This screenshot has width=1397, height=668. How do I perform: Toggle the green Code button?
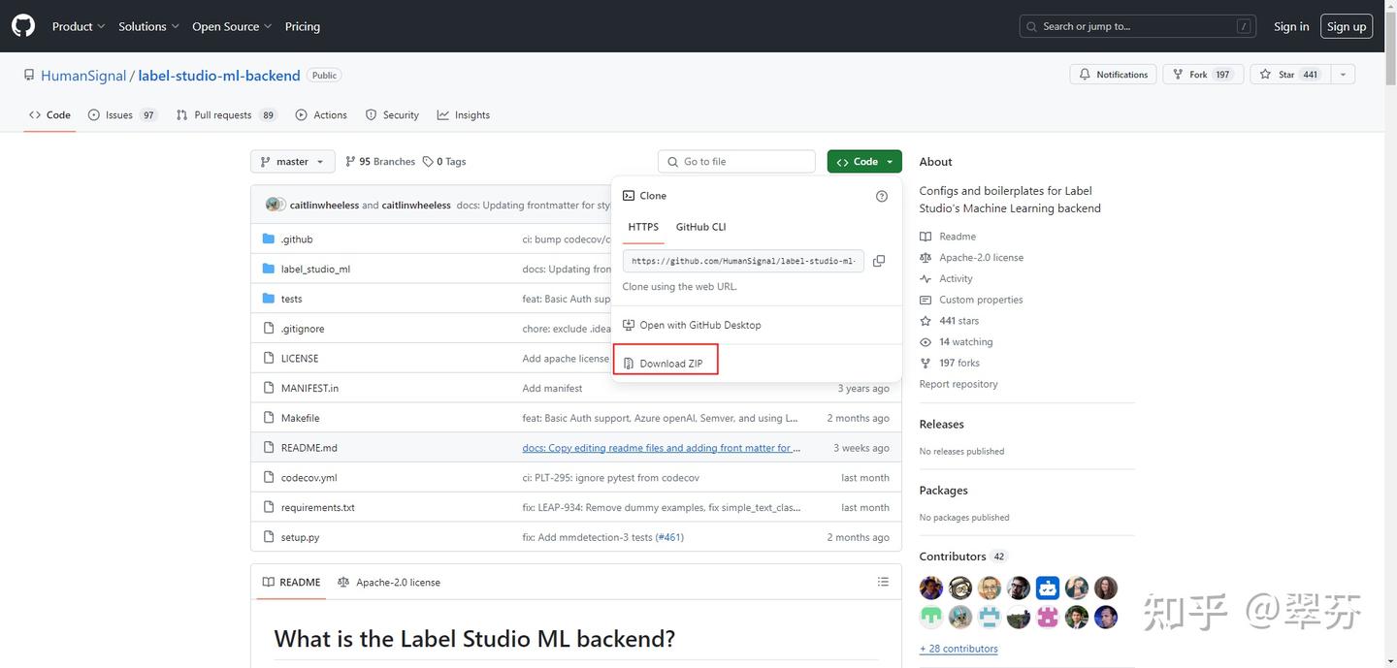point(863,162)
